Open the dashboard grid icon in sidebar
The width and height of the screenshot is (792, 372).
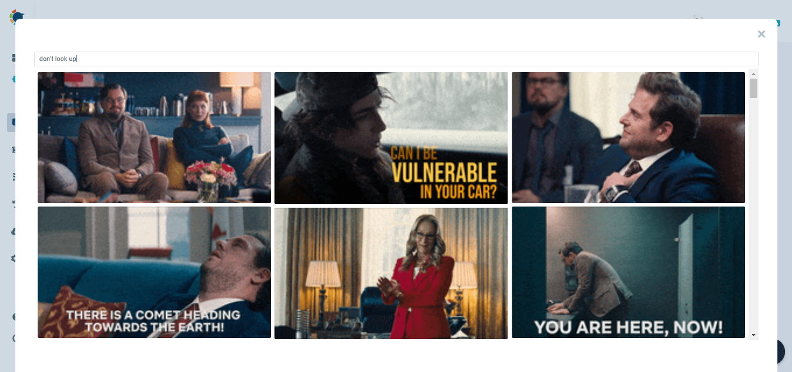point(13,58)
